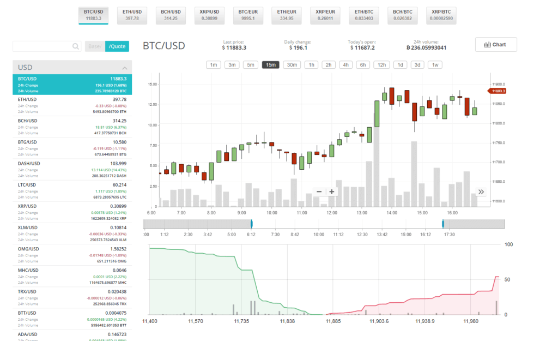Collapse the USD market list
558x341 pixels.
pos(125,68)
